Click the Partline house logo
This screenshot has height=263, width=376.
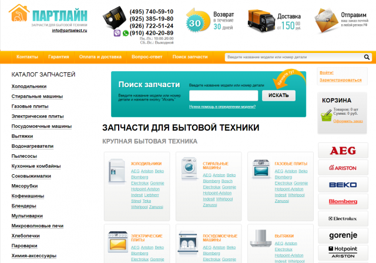coord(19,13)
